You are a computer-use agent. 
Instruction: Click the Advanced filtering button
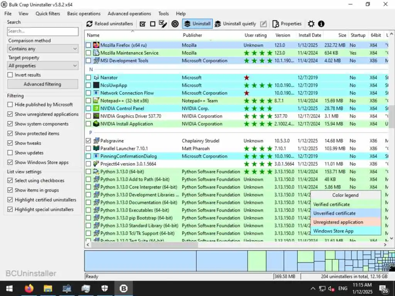(x=42, y=84)
